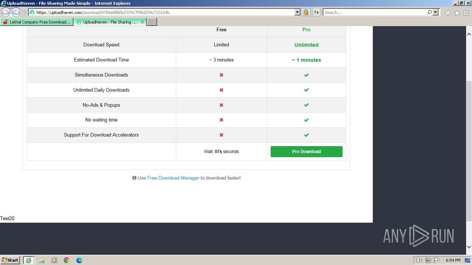Open the Tools gear icon

coord(466,13)
